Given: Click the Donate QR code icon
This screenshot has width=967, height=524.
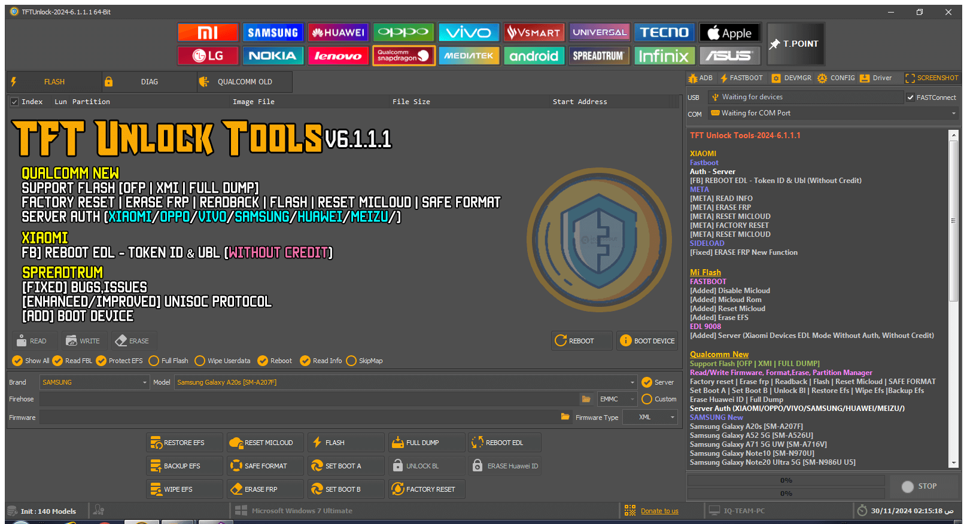Looking at the screenshot, I should [x=630, y=510].
